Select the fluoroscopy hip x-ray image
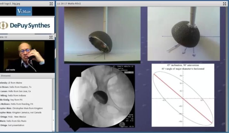 click(102, 96)
